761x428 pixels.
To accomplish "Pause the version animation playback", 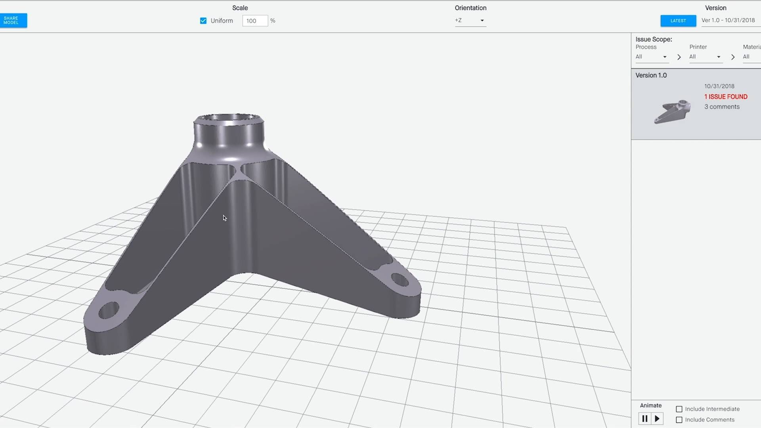I will tap(645, 418).
